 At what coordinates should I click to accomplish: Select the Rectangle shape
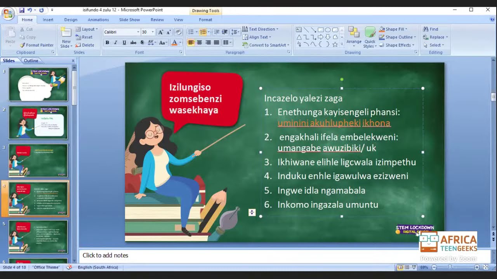click(321, 30)
